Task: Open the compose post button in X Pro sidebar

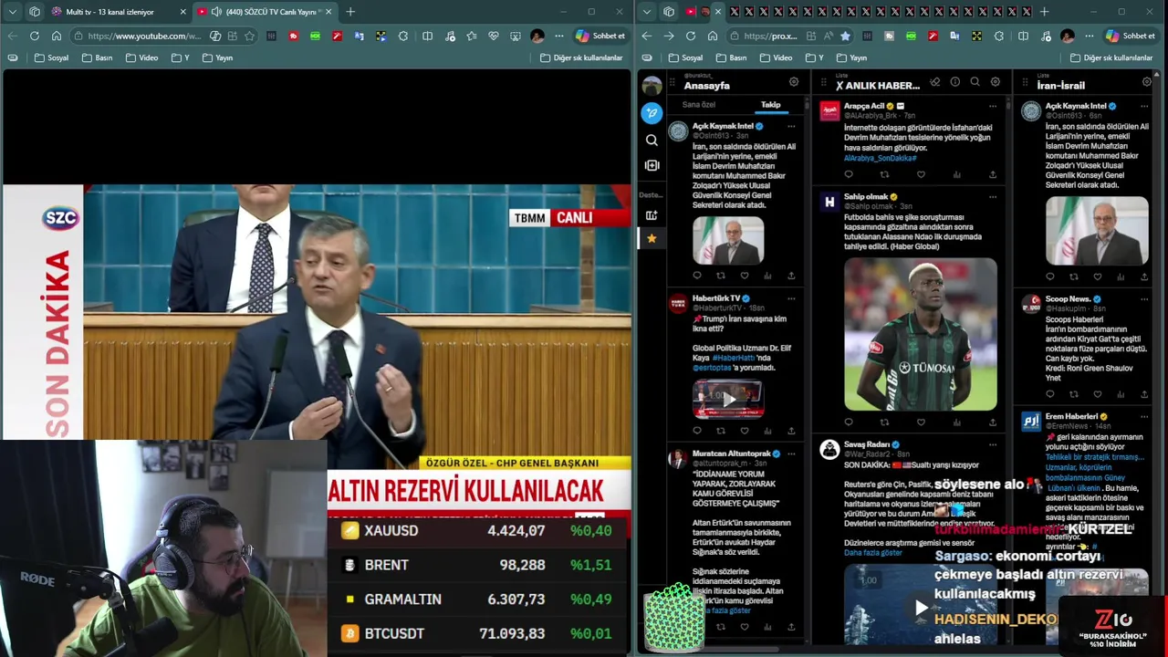Action: (652, 113)
